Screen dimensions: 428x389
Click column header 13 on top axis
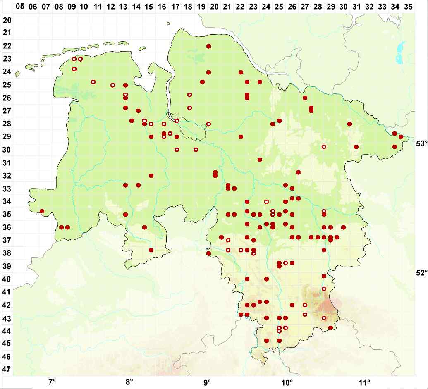(123, 6)
